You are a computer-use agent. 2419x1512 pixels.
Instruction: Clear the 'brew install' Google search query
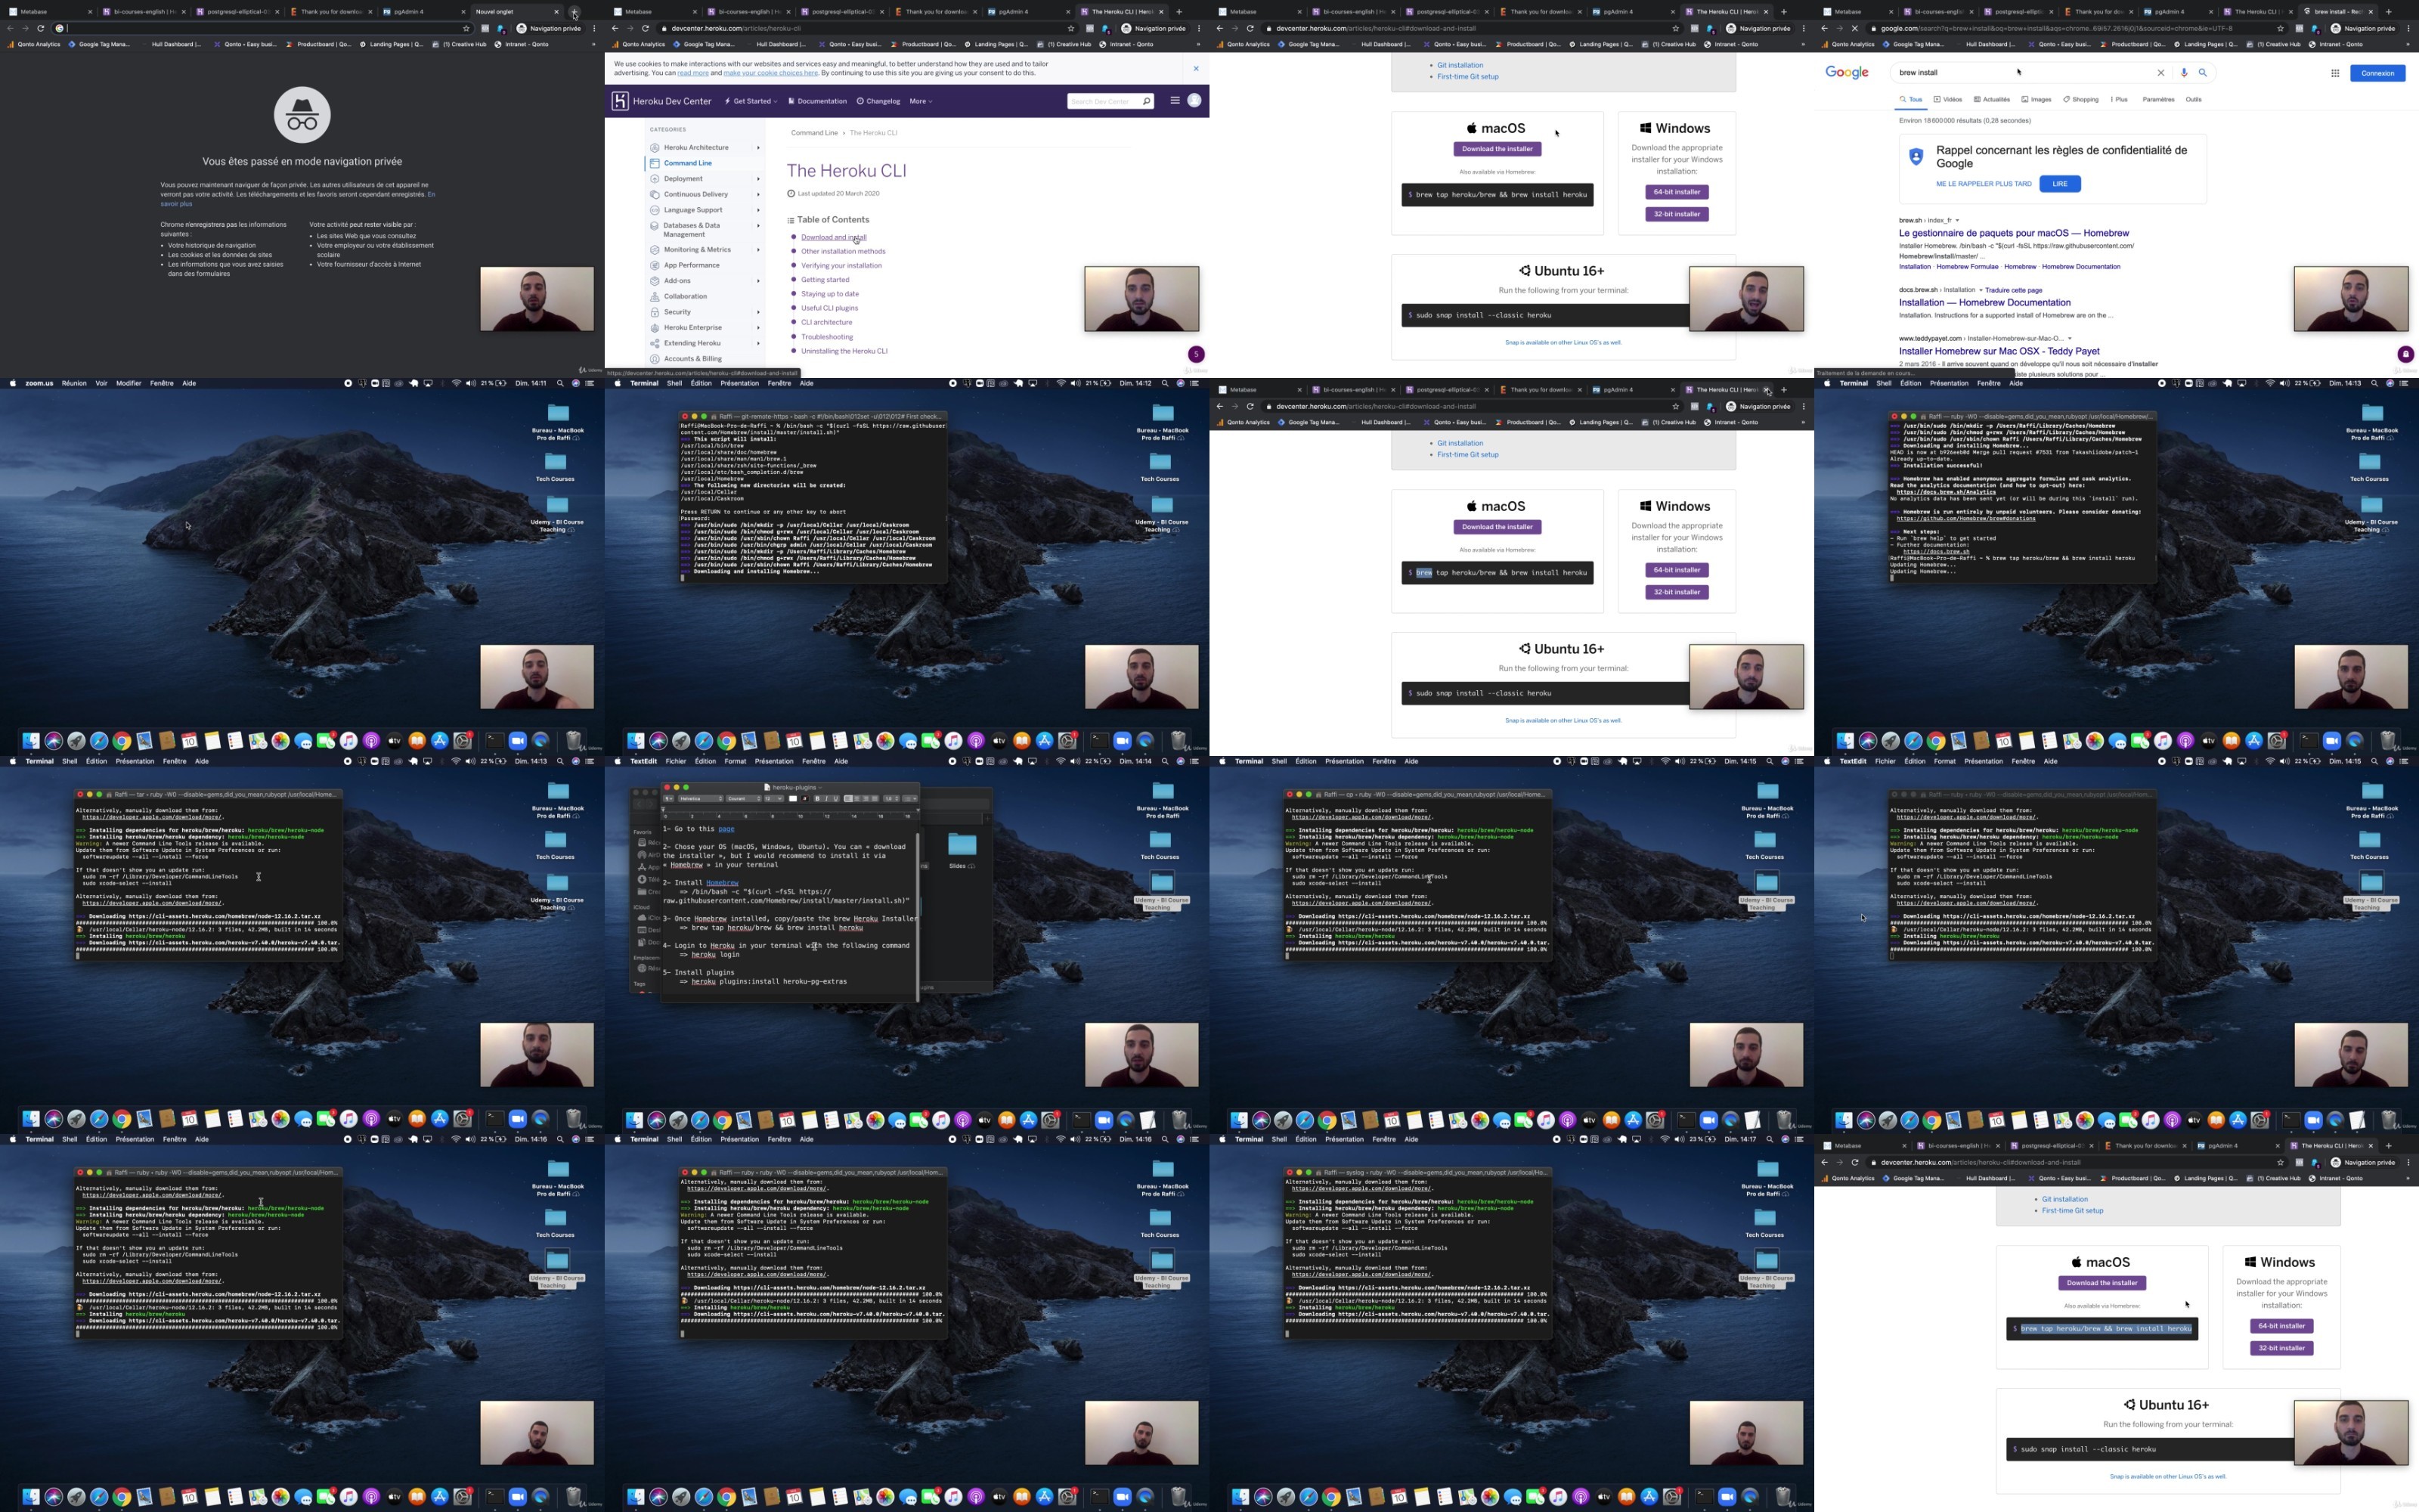[x=2160, y=73]
